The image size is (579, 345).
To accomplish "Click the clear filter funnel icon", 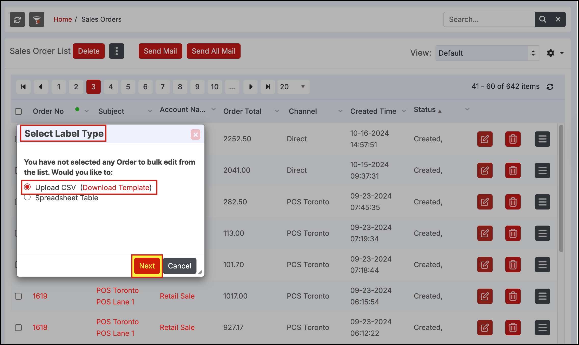I will (x=37, y=19).
